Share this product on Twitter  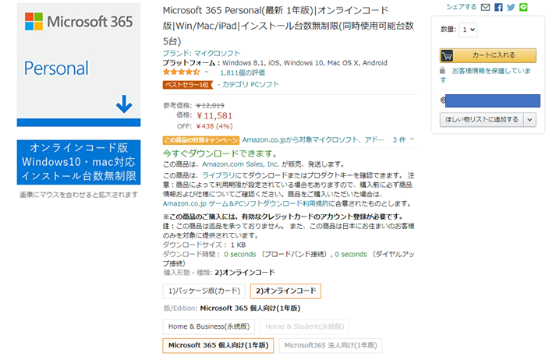[511, 7]
